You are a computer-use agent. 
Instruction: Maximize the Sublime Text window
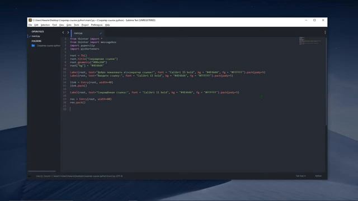click(x=314, y=20)
